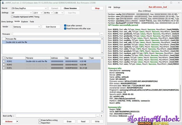Click the Scan Source button
Image resolution: width=182 pixels, height=125 pixels.
point(51,27)
